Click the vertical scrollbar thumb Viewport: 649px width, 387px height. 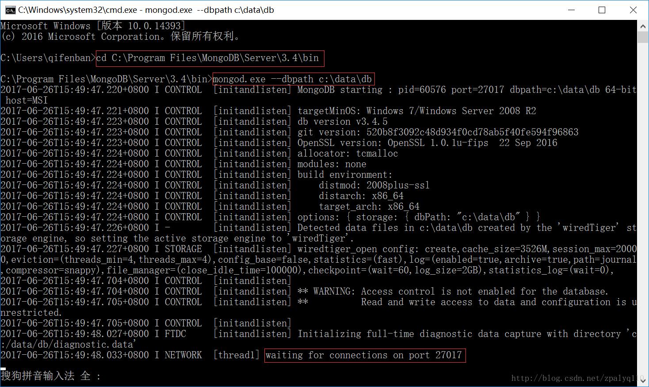pyautogui.click(x=643, y=37)
